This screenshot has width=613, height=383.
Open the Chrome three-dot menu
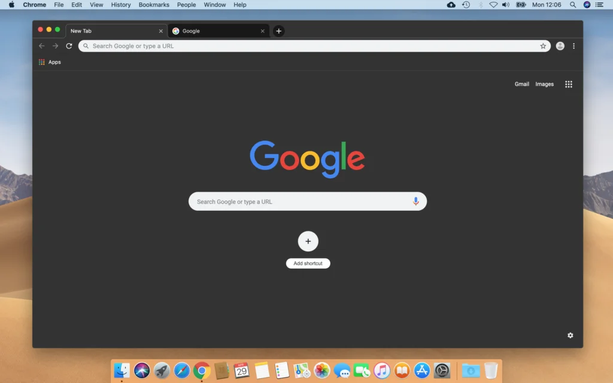(573, 45)
